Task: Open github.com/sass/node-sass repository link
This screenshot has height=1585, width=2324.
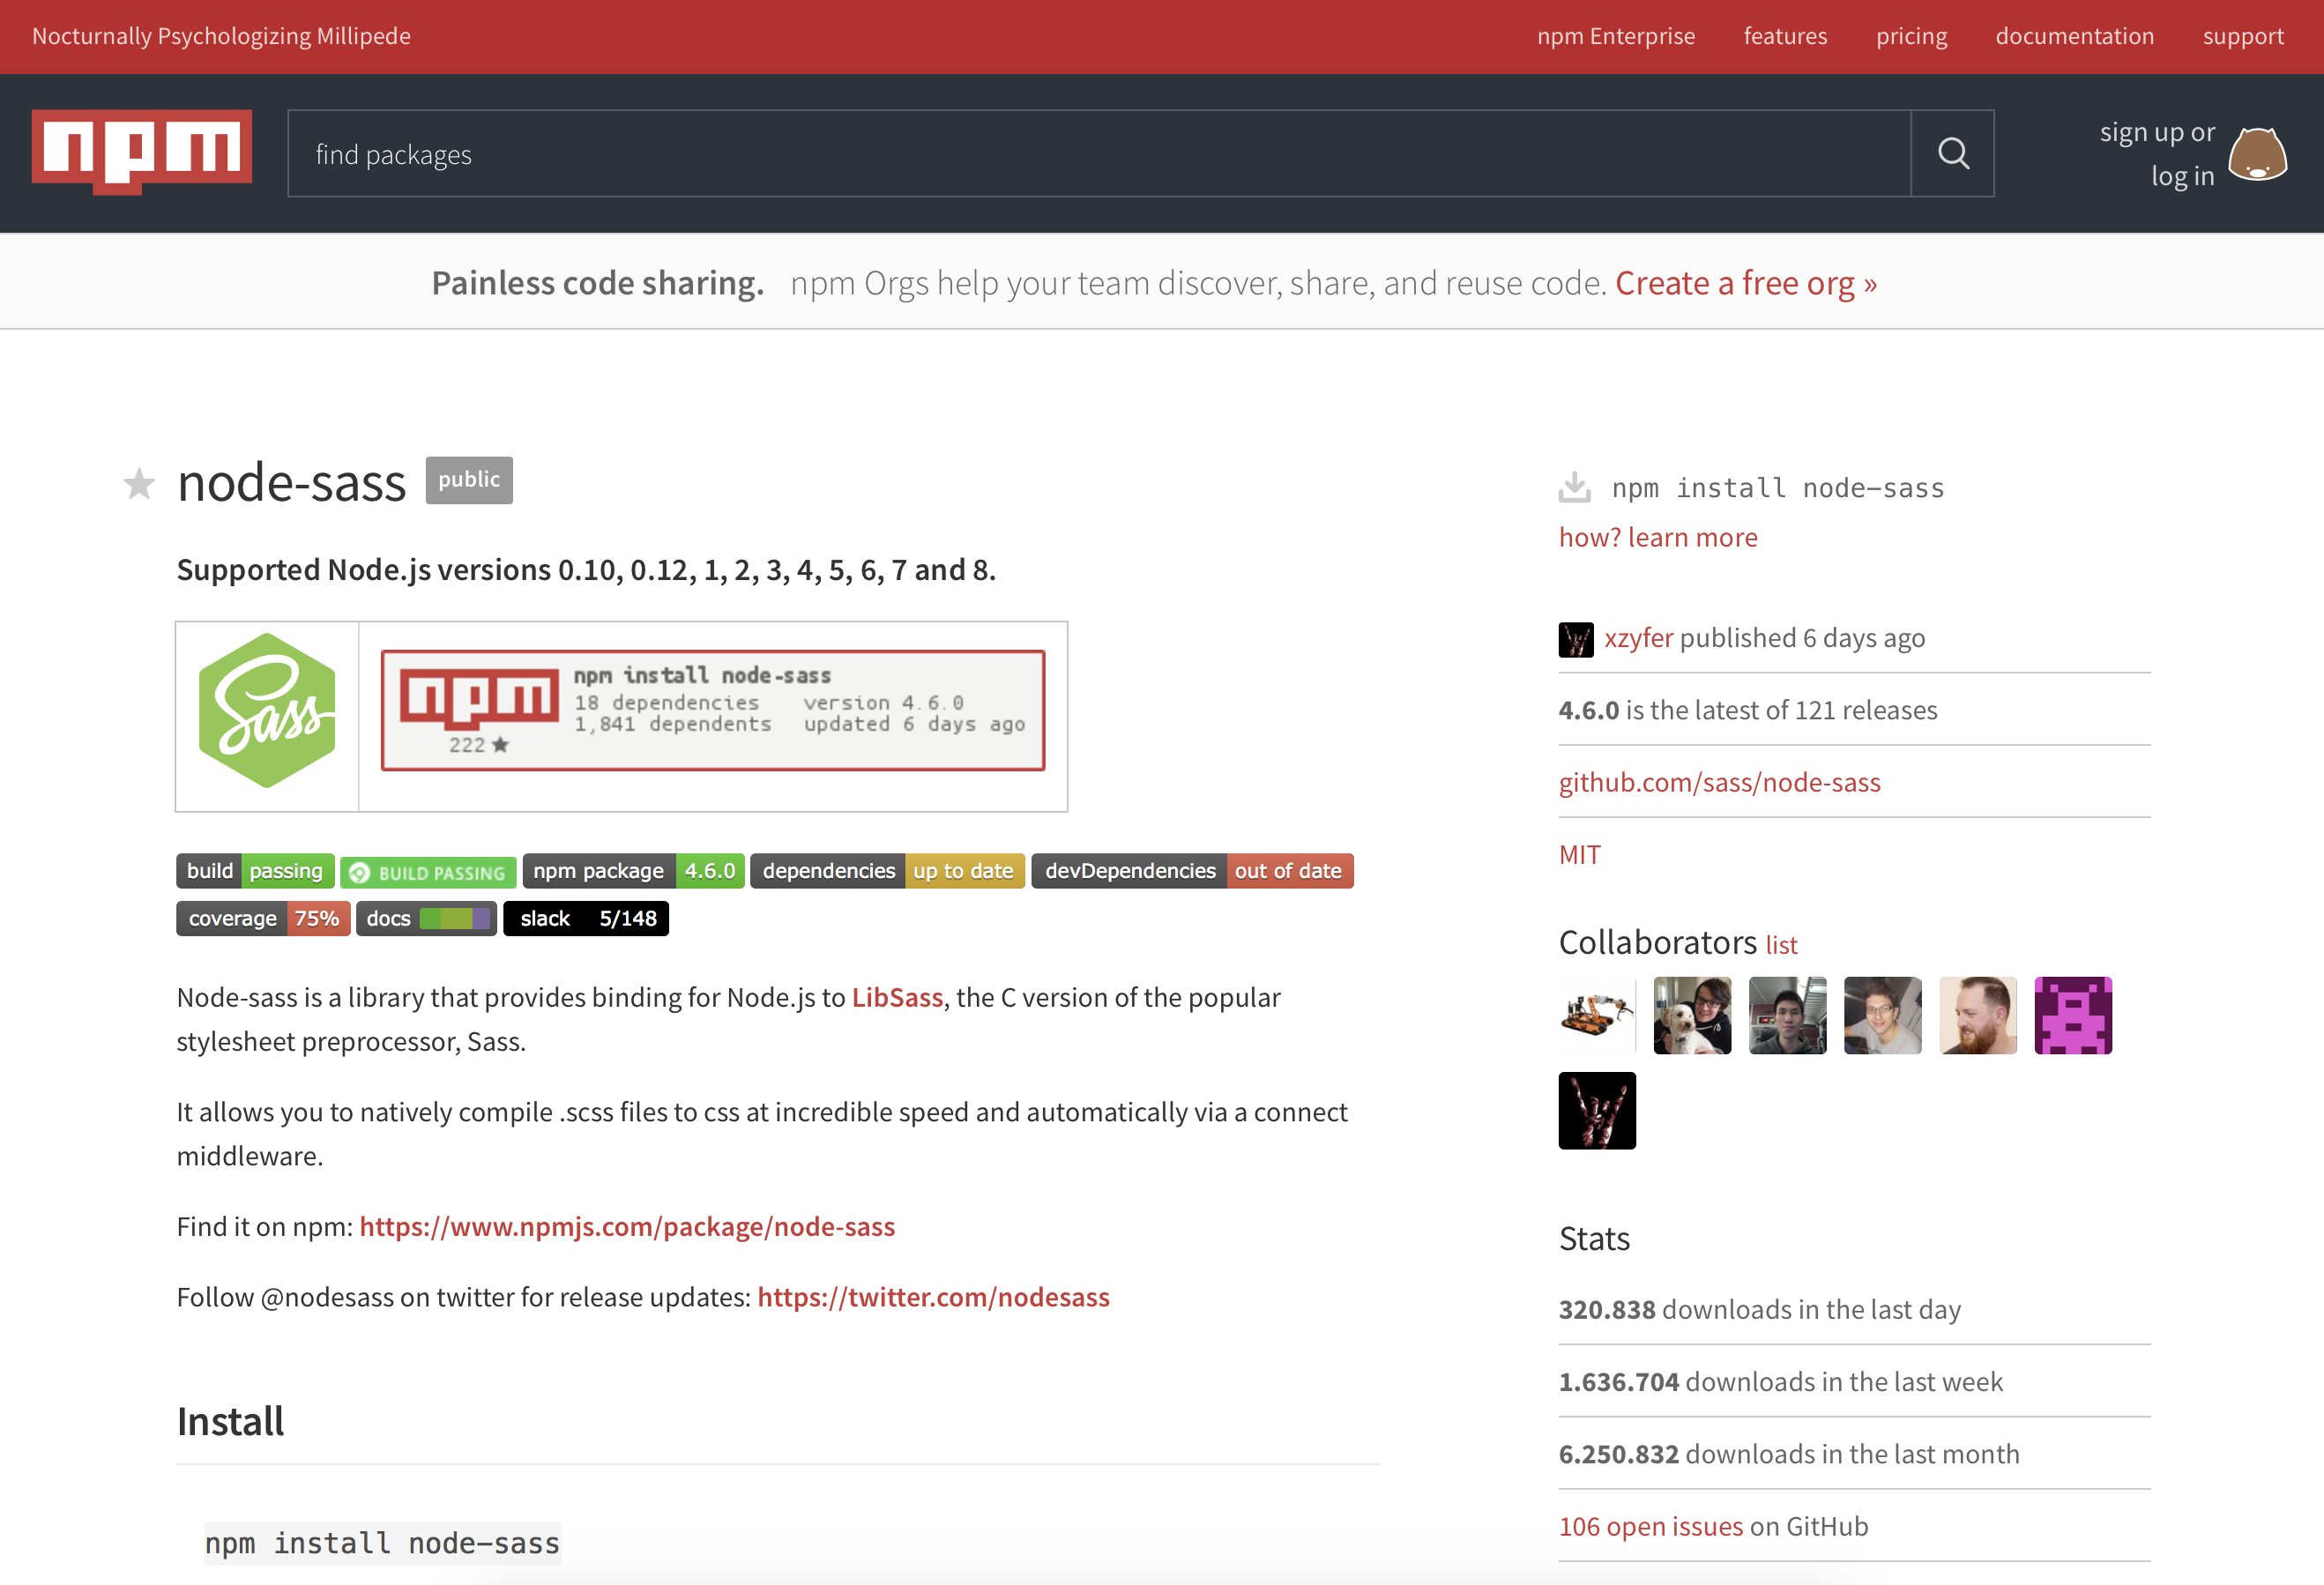Action: tap(1719, 782)
